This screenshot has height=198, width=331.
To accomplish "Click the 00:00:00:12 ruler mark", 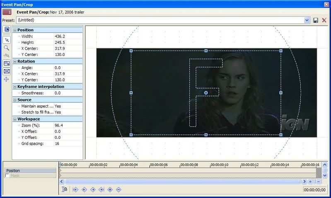I will click(250, 165).
